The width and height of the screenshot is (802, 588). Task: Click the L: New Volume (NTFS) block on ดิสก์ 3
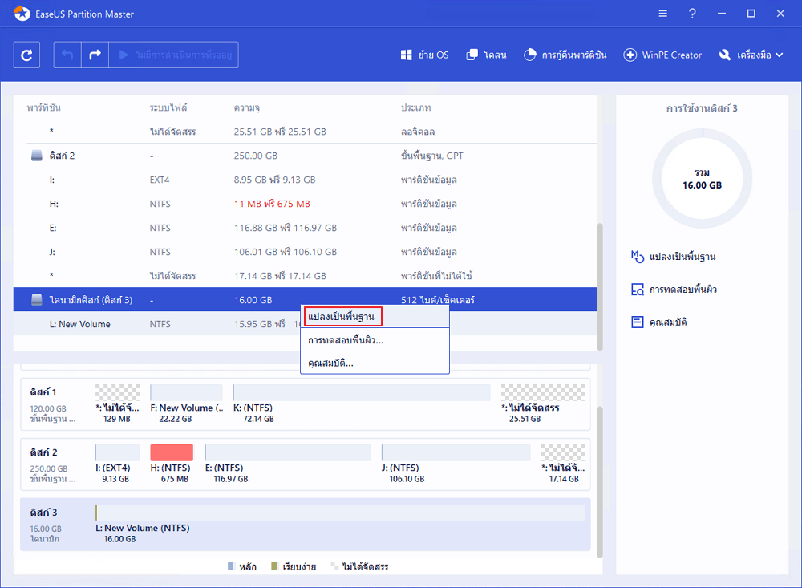[x=341, y=513]
